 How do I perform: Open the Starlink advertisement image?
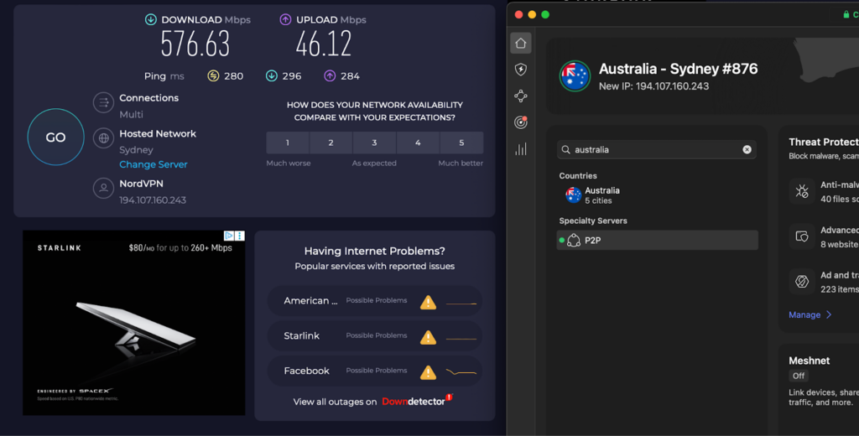133,323
